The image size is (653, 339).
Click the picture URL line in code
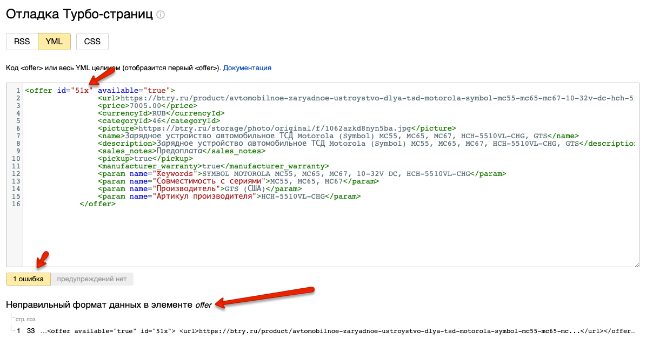click(276, 128)
